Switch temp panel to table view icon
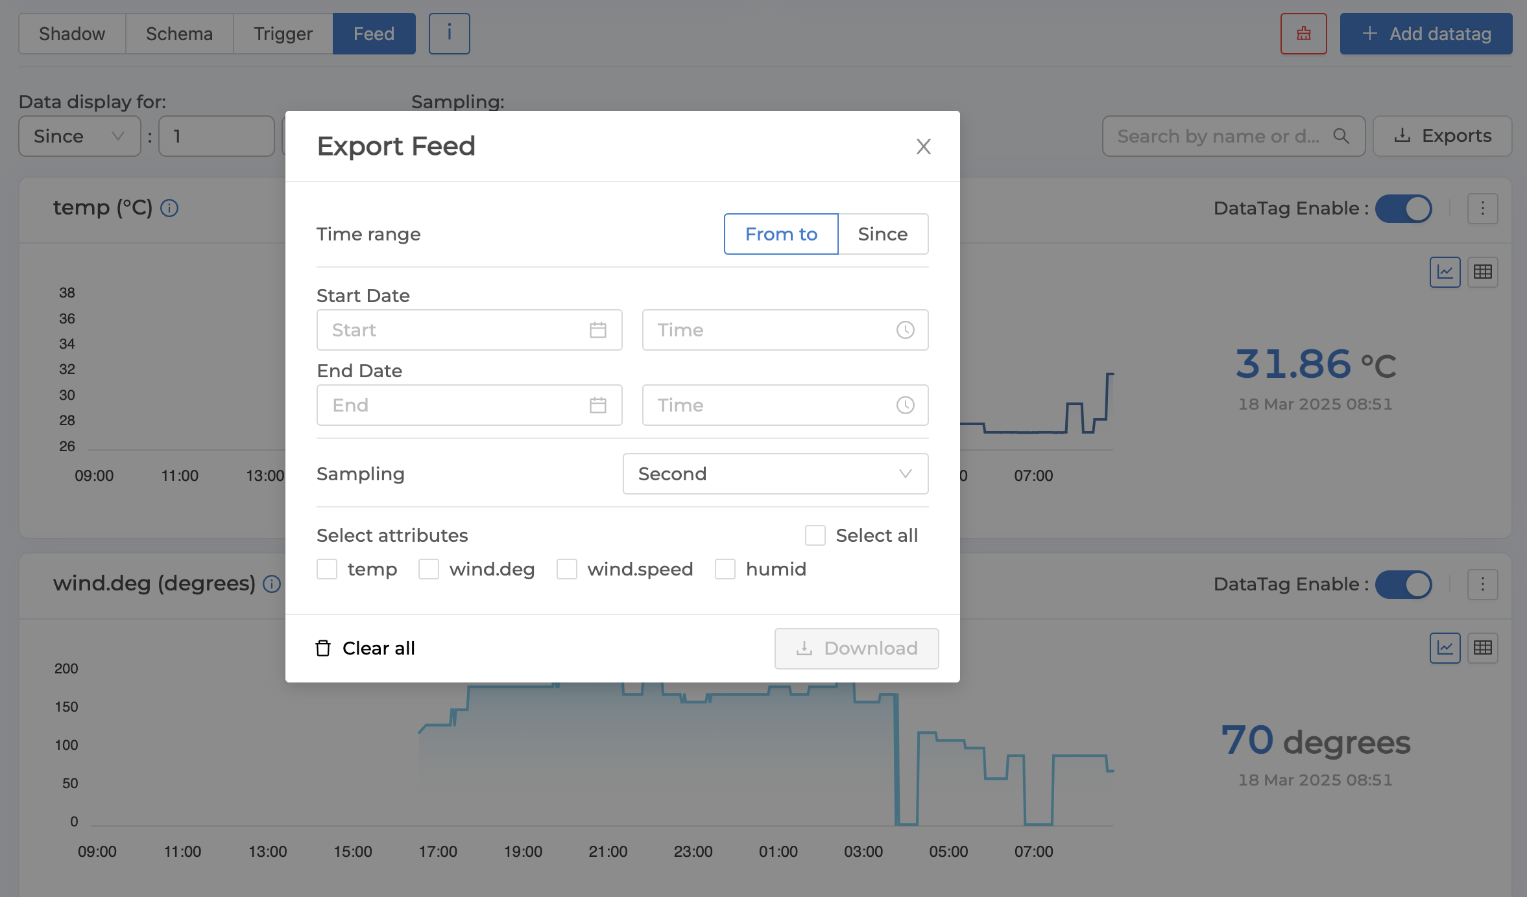 point(1482,272)
